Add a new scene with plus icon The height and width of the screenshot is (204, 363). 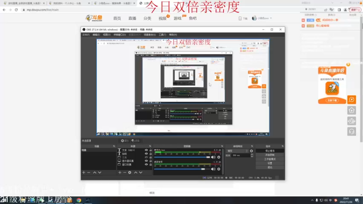[84, 173]
